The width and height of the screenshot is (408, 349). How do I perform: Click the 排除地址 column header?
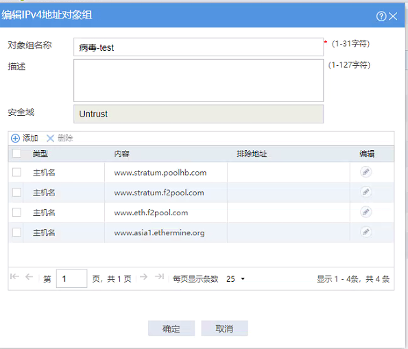[x=252, y=154]
